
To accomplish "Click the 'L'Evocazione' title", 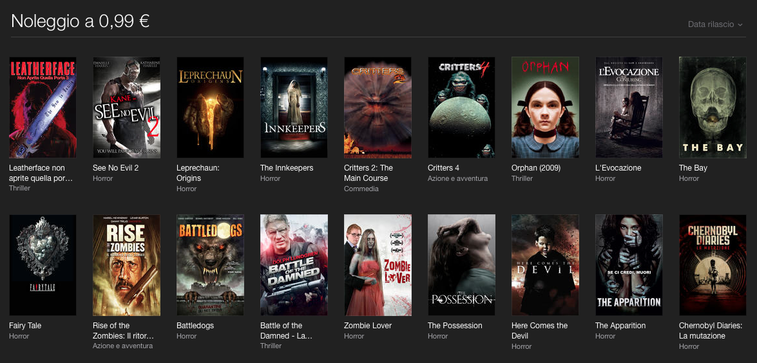I will coord(618,168).
